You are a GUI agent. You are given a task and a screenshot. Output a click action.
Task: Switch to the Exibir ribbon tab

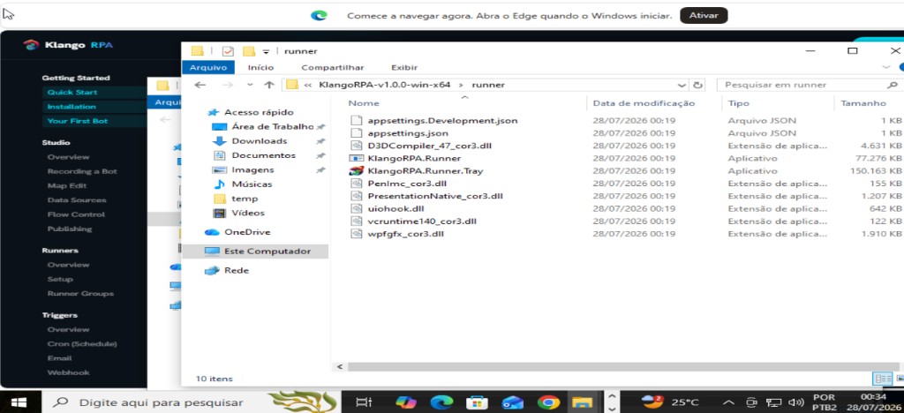pos(404,67)
